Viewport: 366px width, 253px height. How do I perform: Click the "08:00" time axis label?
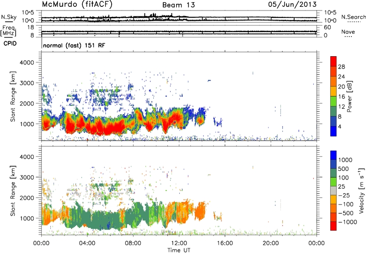coord(133,243)
